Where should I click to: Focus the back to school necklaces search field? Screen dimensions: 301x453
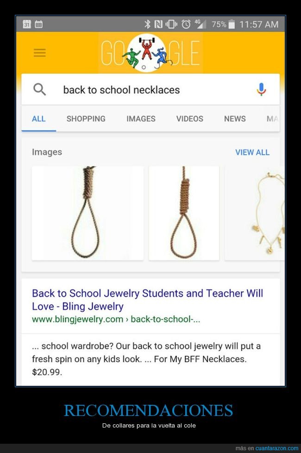[150, 89]
